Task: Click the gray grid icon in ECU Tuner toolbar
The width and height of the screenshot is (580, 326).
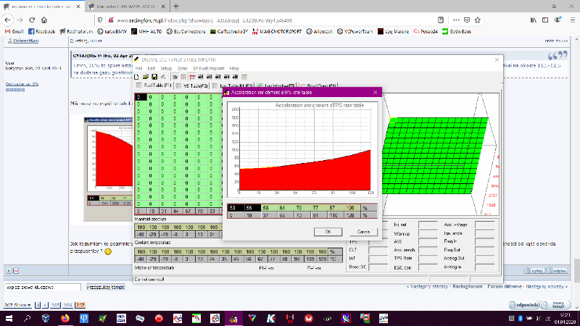Action: click(x=183, y=77)
